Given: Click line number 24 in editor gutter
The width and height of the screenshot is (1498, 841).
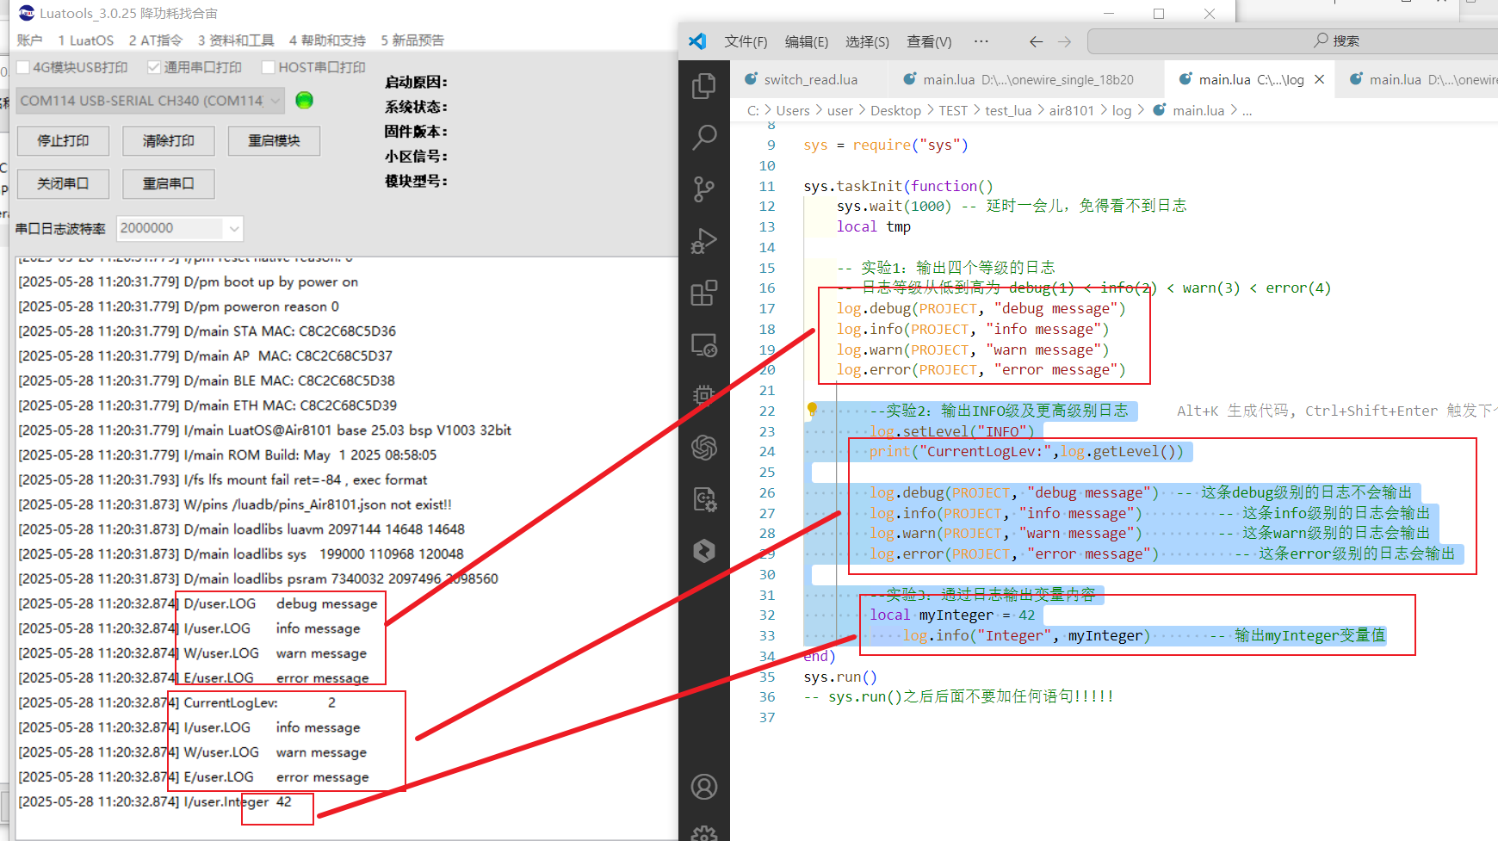Looking at the screenshot, I should [767, 451].
